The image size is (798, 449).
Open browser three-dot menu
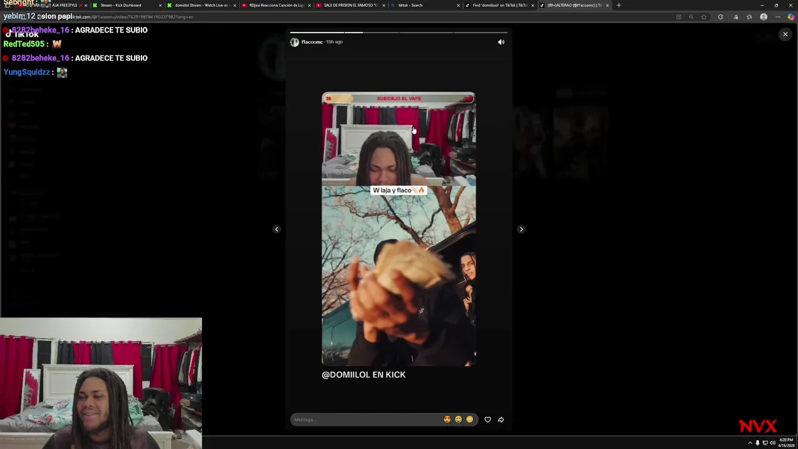777,17
